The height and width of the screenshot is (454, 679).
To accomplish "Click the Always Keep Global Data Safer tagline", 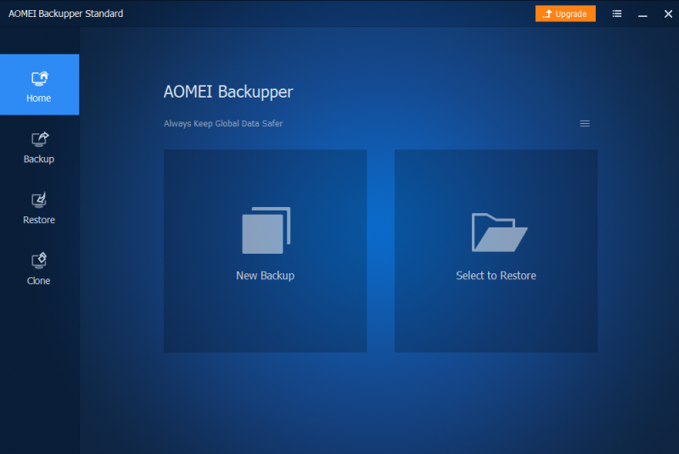I will point(223,124).
